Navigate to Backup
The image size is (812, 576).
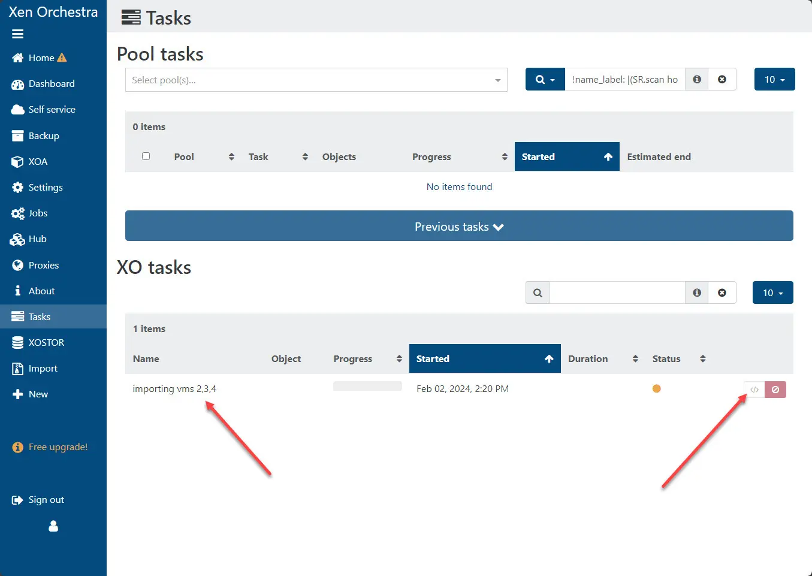tap(44, 136)
